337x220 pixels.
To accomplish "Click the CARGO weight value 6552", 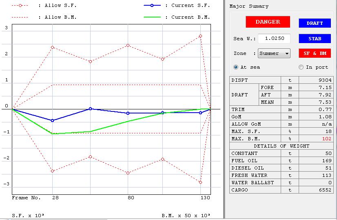I will [317, 190].
